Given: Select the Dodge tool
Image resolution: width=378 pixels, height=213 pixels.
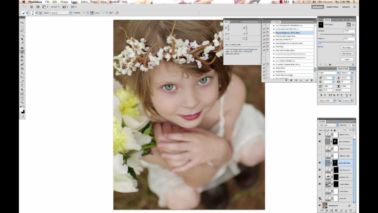Looking at the screenshot, I should point(22,77).
